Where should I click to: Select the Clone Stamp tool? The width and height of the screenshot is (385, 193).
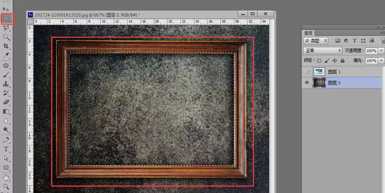pyautogui.click(x=6, y=84)
